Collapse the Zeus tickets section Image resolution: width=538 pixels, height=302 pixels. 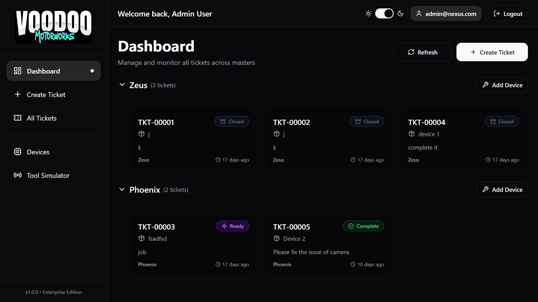point(122,85)
